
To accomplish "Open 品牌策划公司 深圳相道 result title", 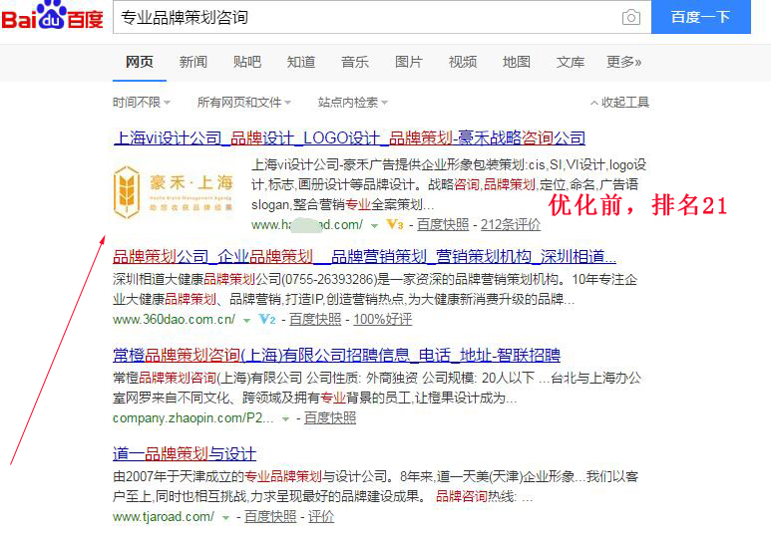I will pyautogui.click(x=364, y=256).
